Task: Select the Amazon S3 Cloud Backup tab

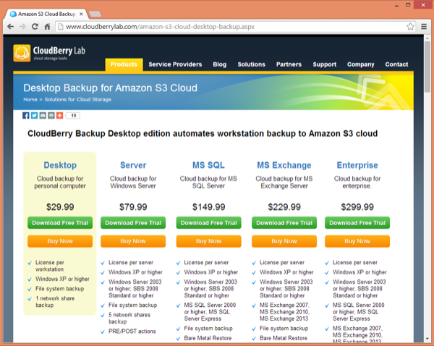Action: click(x=46, y=14)
